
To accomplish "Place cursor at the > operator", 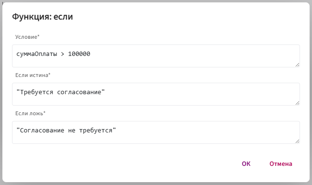I will 62,54.
